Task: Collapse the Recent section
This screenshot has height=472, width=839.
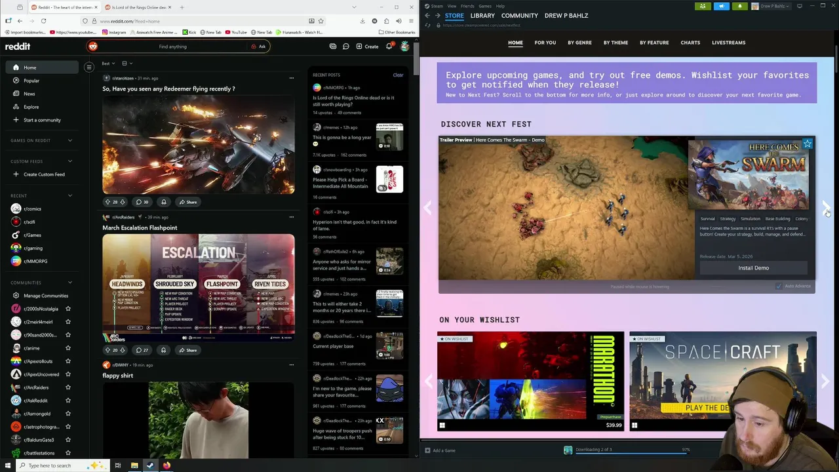Action: tap(70, 195)
